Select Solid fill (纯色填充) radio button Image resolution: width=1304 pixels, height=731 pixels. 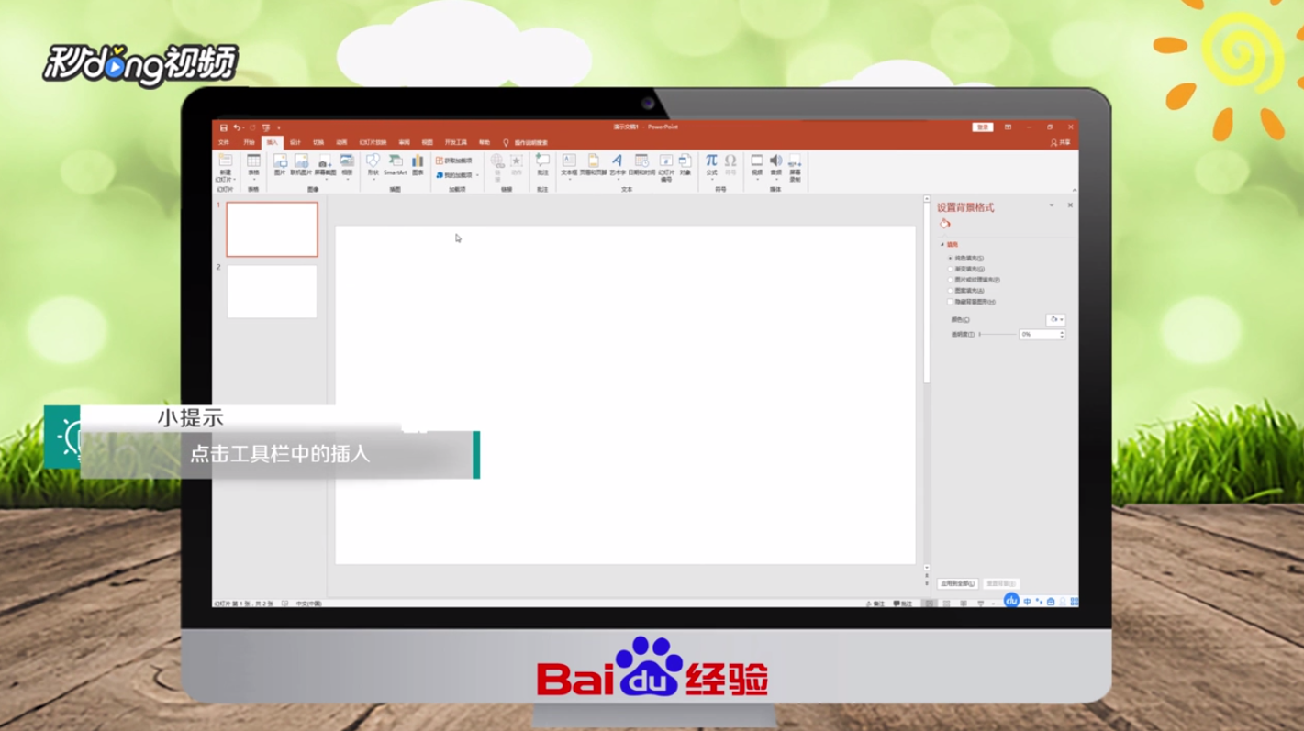point(950,258)
